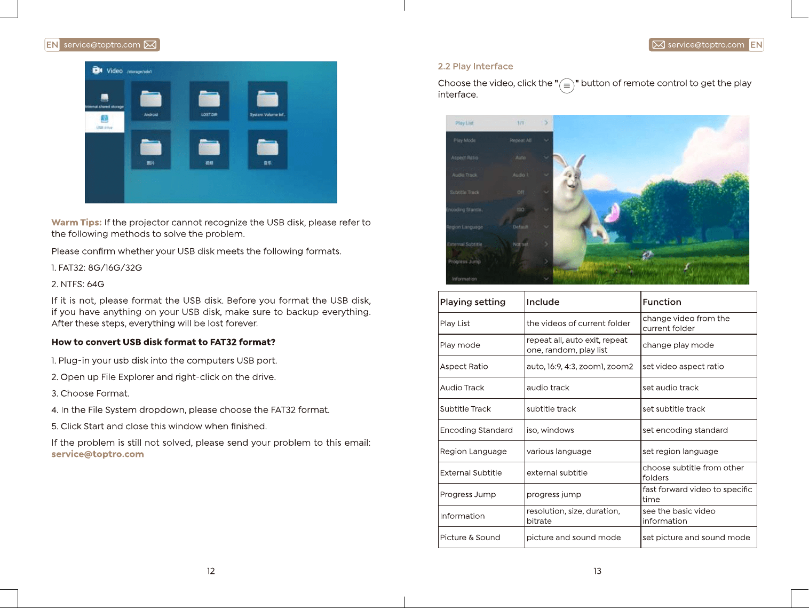Expand the Aspect Ratio Auto dropdown
Screen dimensions: 809x608
point(546,157)
